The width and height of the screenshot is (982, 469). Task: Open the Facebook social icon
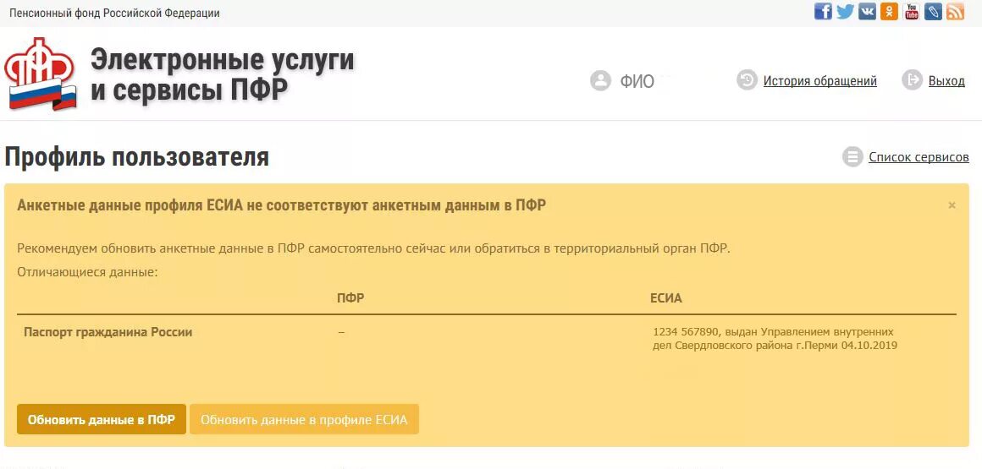tap(823, 11)
